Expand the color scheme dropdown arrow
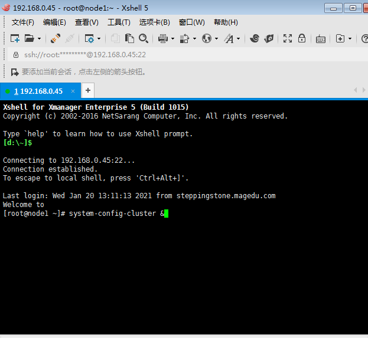Viewport: 368px width, 338px height. click(194, 38)
